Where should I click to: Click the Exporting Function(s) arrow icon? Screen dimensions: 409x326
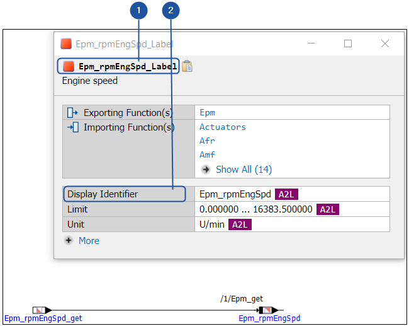click(72, 113)
